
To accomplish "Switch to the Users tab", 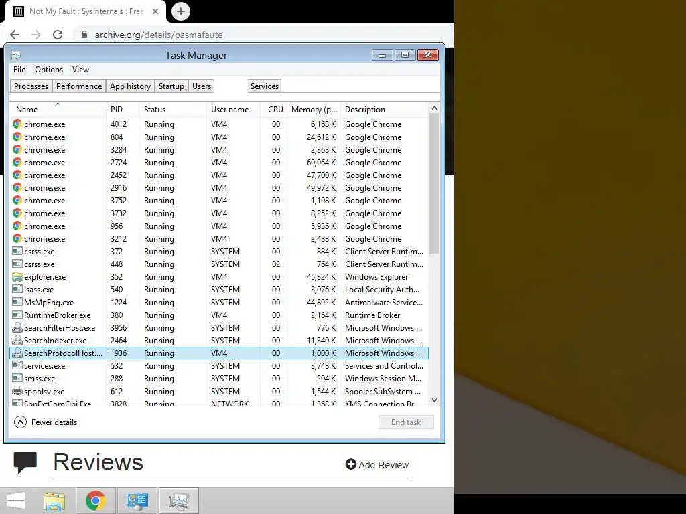I will (x=201, y=86).
